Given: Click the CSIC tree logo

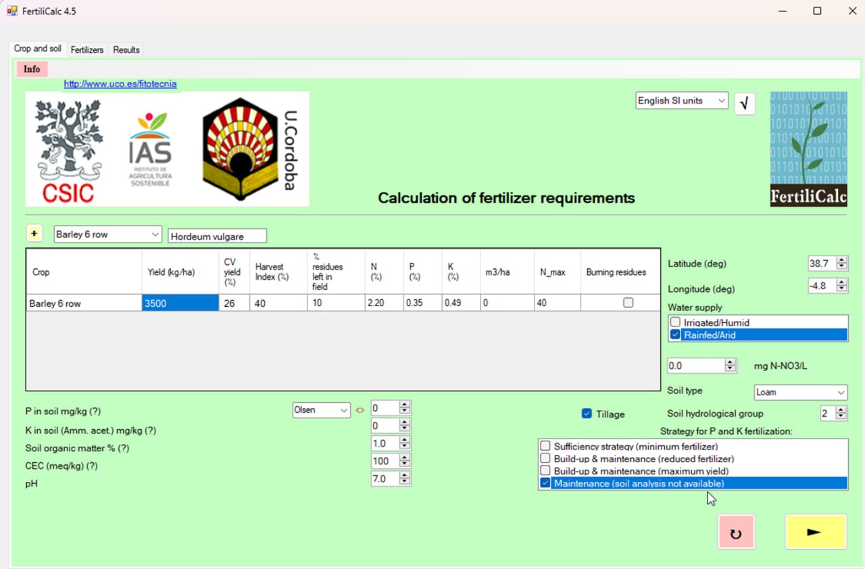Looking at the screenshot, I should (x=68, y=151).
